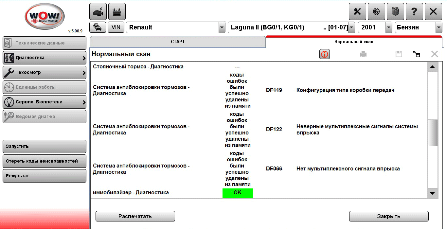This screenshot has width=447, height=229.
Task: Click the ABS system name in the DF066 row
Action: click(141, 169)
